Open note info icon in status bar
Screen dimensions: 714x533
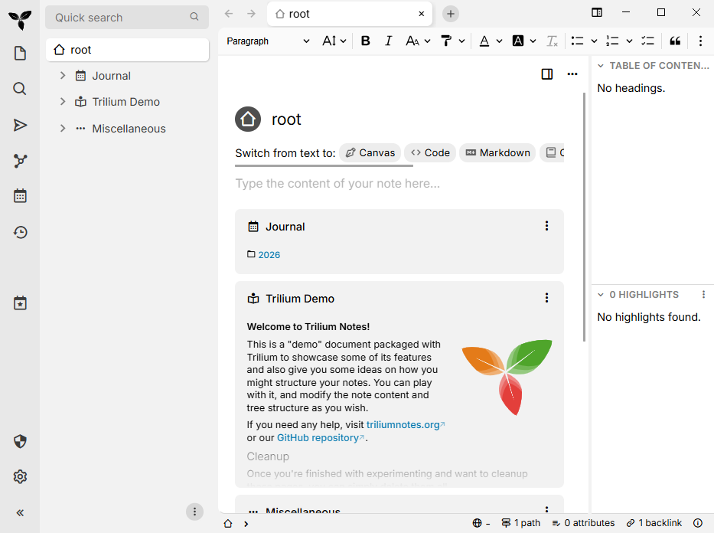[x=698, y=523]
